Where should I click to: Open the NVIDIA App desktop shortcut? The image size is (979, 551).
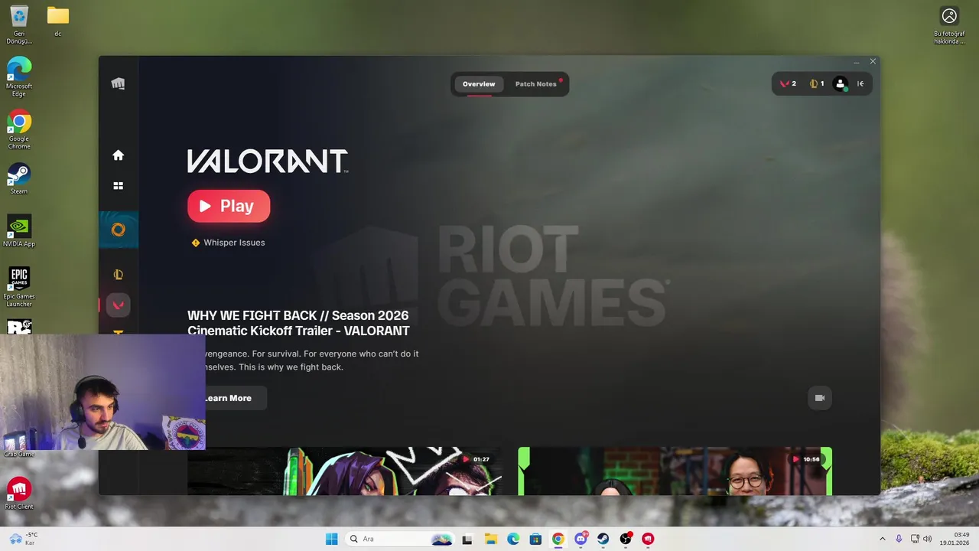19,231
